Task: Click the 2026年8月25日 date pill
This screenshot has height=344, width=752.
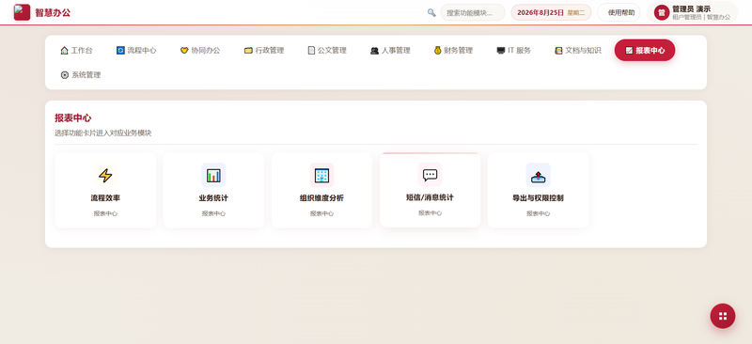Action: coord(551,12)
